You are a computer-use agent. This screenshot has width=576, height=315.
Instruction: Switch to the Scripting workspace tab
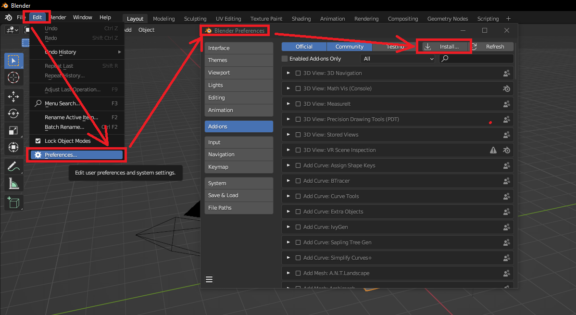(488, 19)
